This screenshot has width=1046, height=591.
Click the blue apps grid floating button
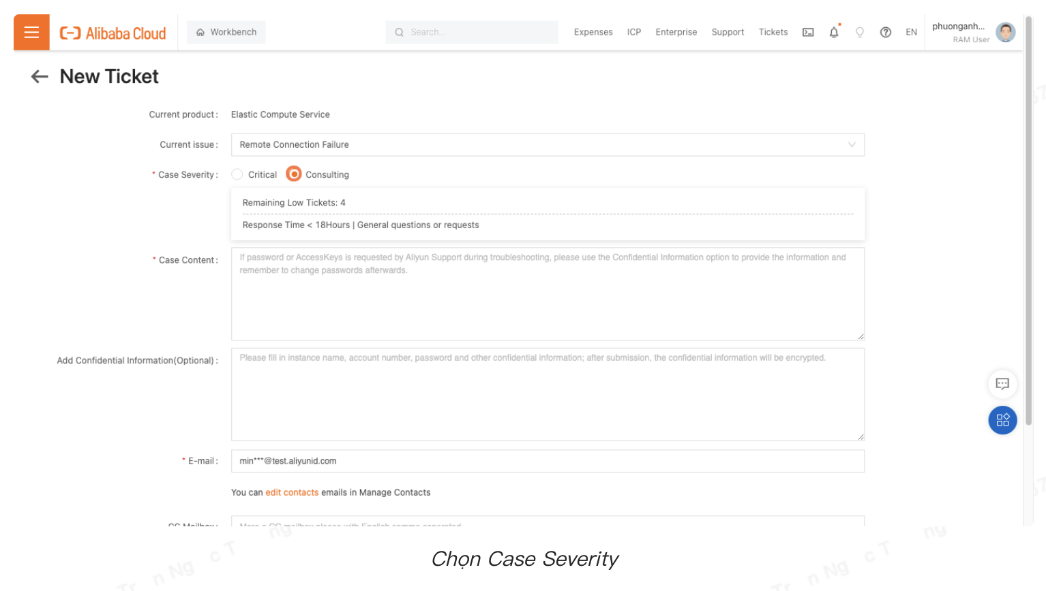[1002, 420]
